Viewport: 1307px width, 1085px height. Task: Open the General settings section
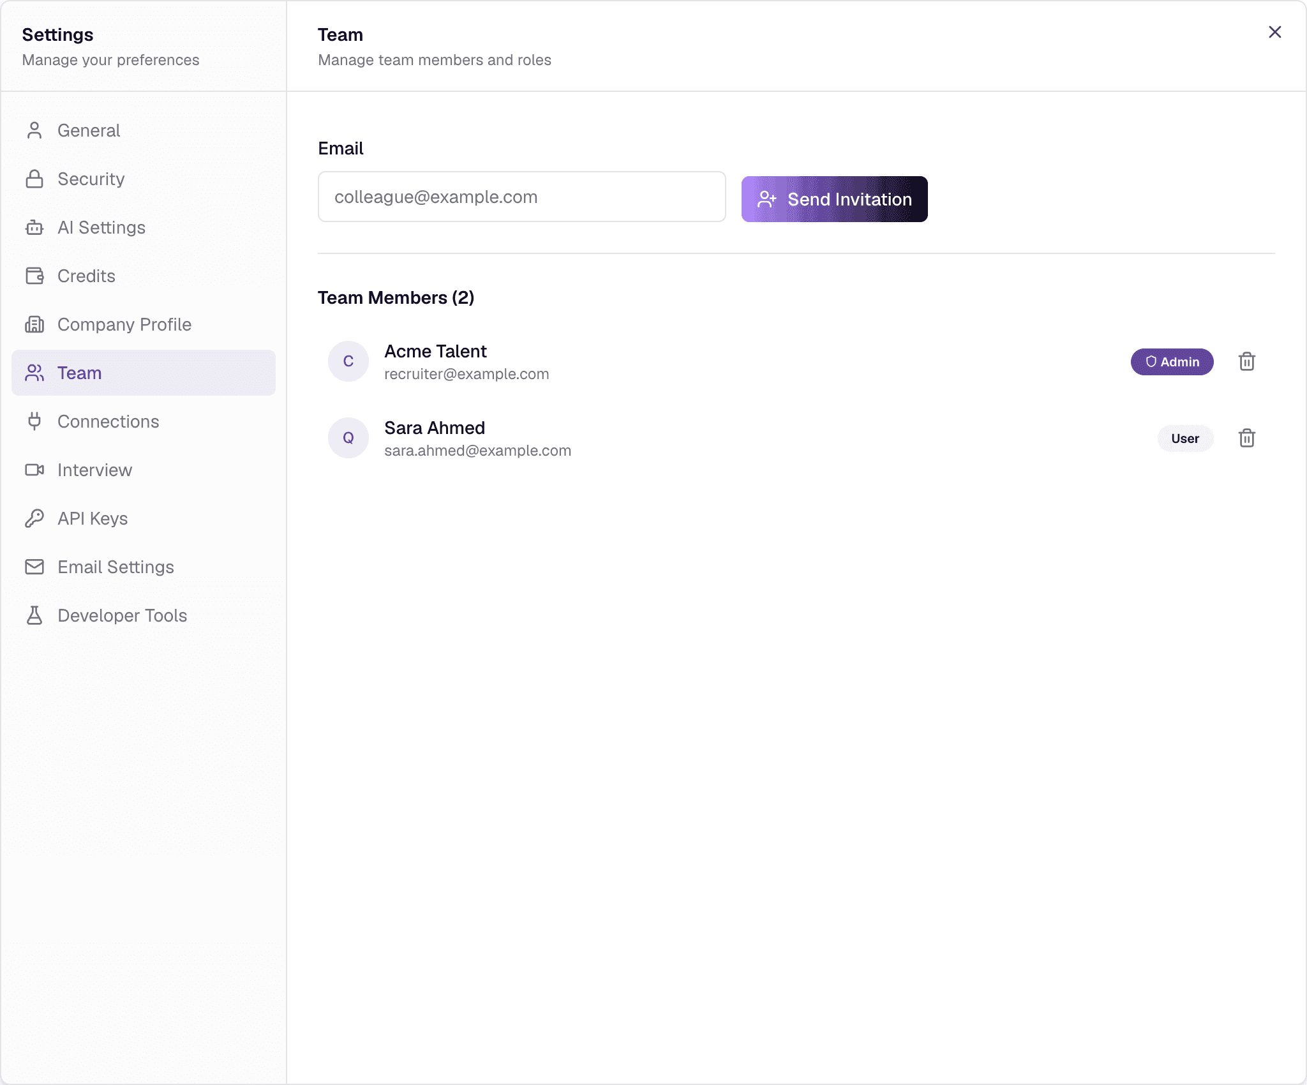[x=144, y=130]
